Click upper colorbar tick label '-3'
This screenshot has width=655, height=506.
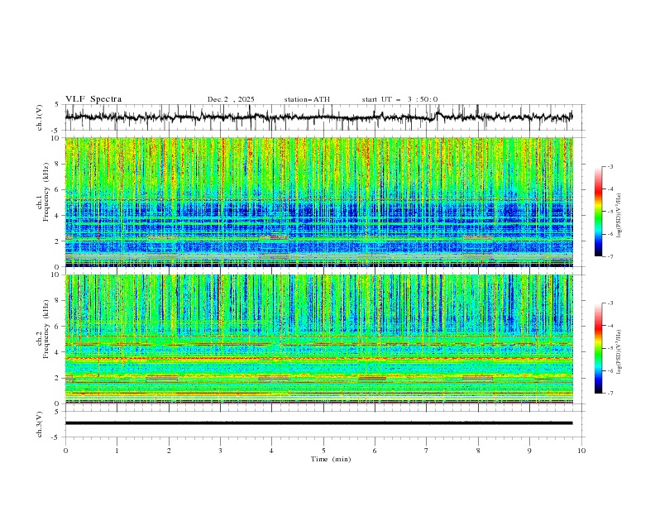[610, 166]
